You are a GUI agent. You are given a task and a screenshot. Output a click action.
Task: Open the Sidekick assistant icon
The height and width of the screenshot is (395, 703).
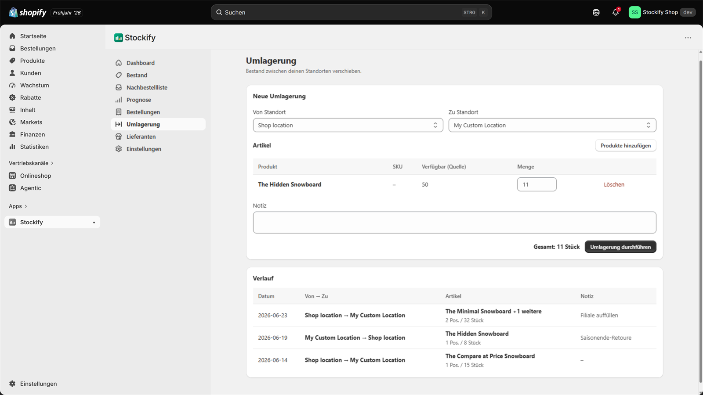click(596, 12)
